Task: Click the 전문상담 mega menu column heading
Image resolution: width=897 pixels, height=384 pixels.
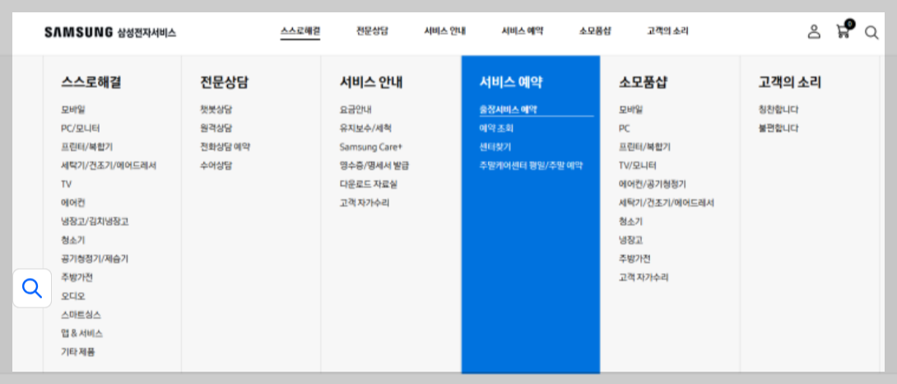Action: tap(224, 82)
